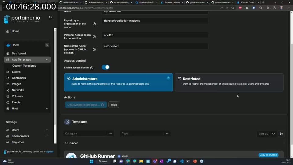Show help for Name of the runner field
This screenshot has width=293, height=165.
[94, 50]
